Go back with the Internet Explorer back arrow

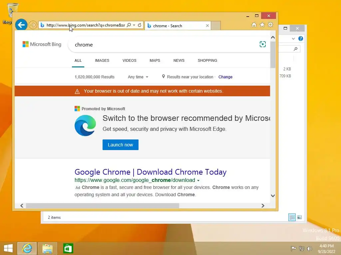click(x=21, y=25)
